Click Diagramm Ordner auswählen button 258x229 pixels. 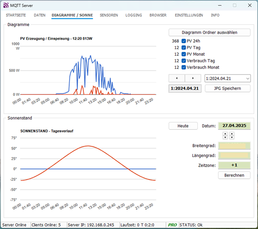tap(209, 33)
